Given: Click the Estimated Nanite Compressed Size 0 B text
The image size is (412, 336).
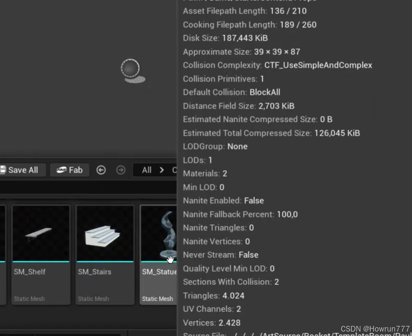Looking at the screenshot, I should pos(257,119).
